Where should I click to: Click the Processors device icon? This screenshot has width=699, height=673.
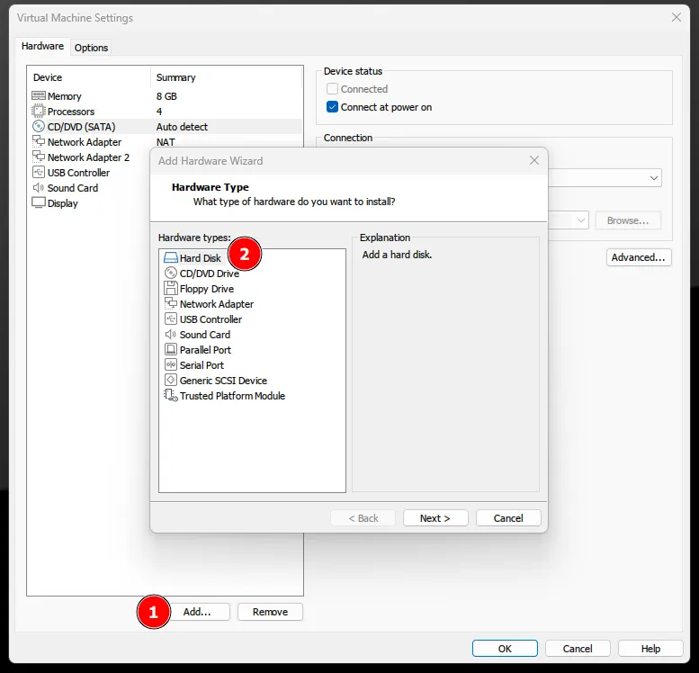[x=39, y=112]
